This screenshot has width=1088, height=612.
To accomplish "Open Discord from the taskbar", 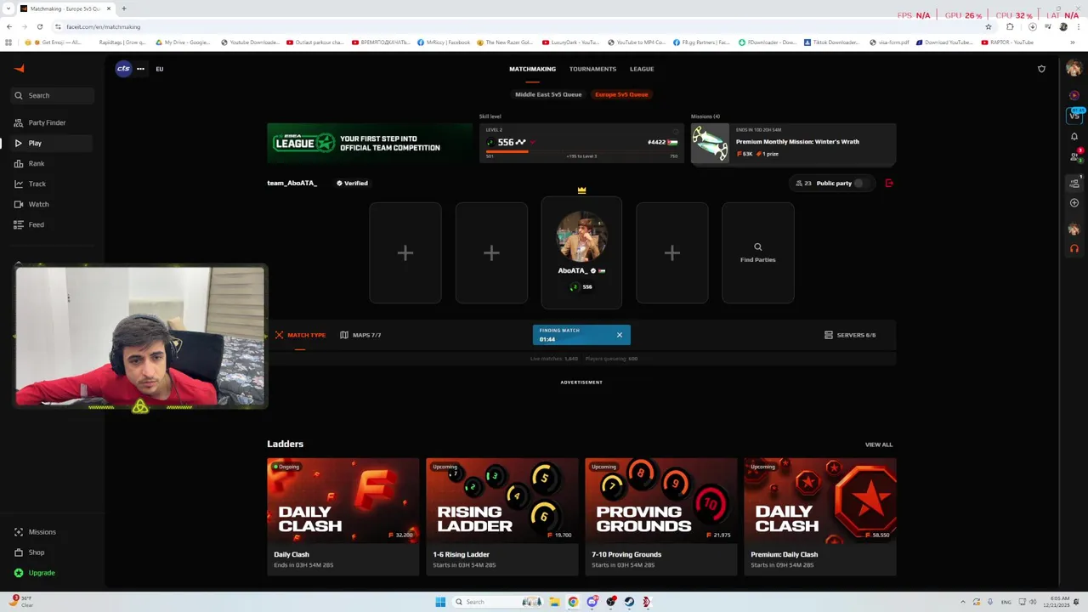I will pos(592,602).
